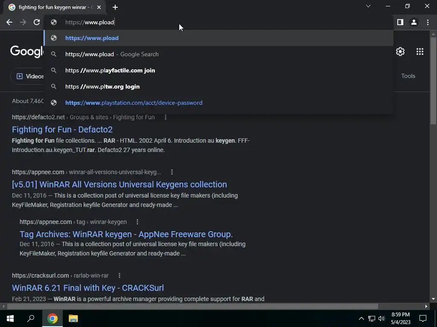Click the horizontal scrollbar right arrow
The image size is (437, 327).
[x=426, y=307]
